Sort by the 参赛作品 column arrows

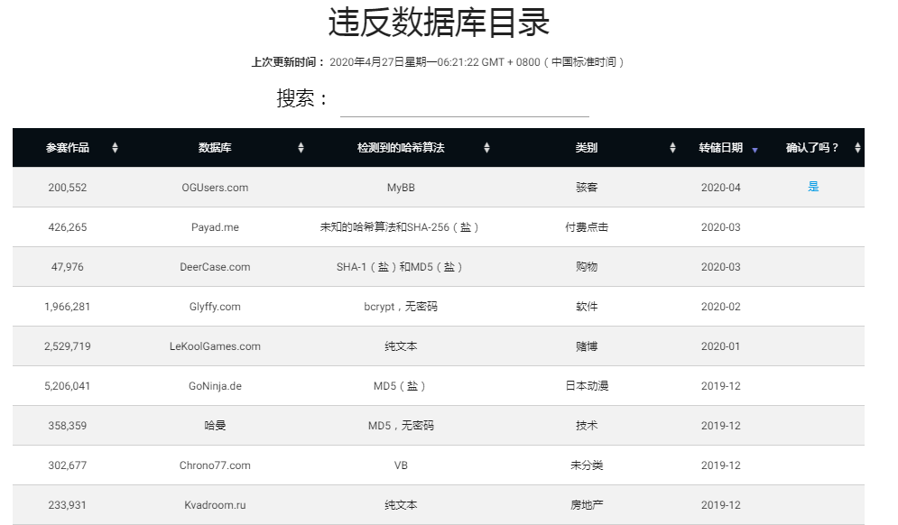click(x=116, y=148)
